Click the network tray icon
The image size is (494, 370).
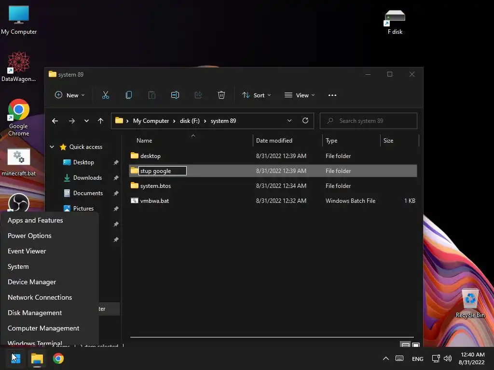click(x=436, y=358)
